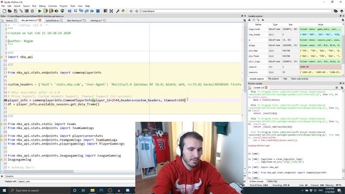This screenshot has height=194, width=345.
Task: Switch to History log tab
Action: [x=272, y=182]
